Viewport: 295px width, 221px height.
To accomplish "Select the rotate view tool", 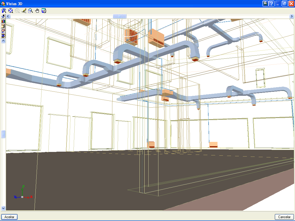I will (x=4, y=11).
